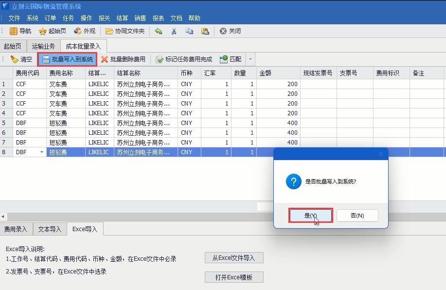Open the 结算 menu
Screen dimensions: 446x290
click(x=122, y=18)
